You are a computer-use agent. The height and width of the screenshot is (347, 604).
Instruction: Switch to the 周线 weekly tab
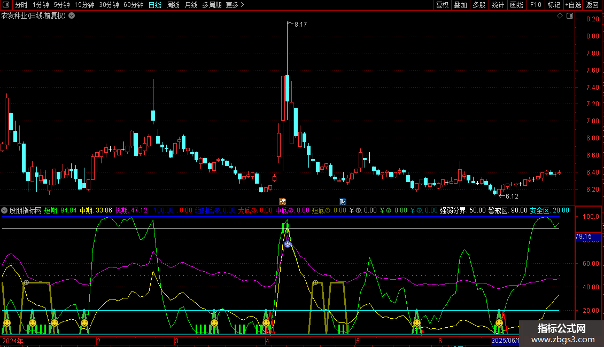pos(173,5)
